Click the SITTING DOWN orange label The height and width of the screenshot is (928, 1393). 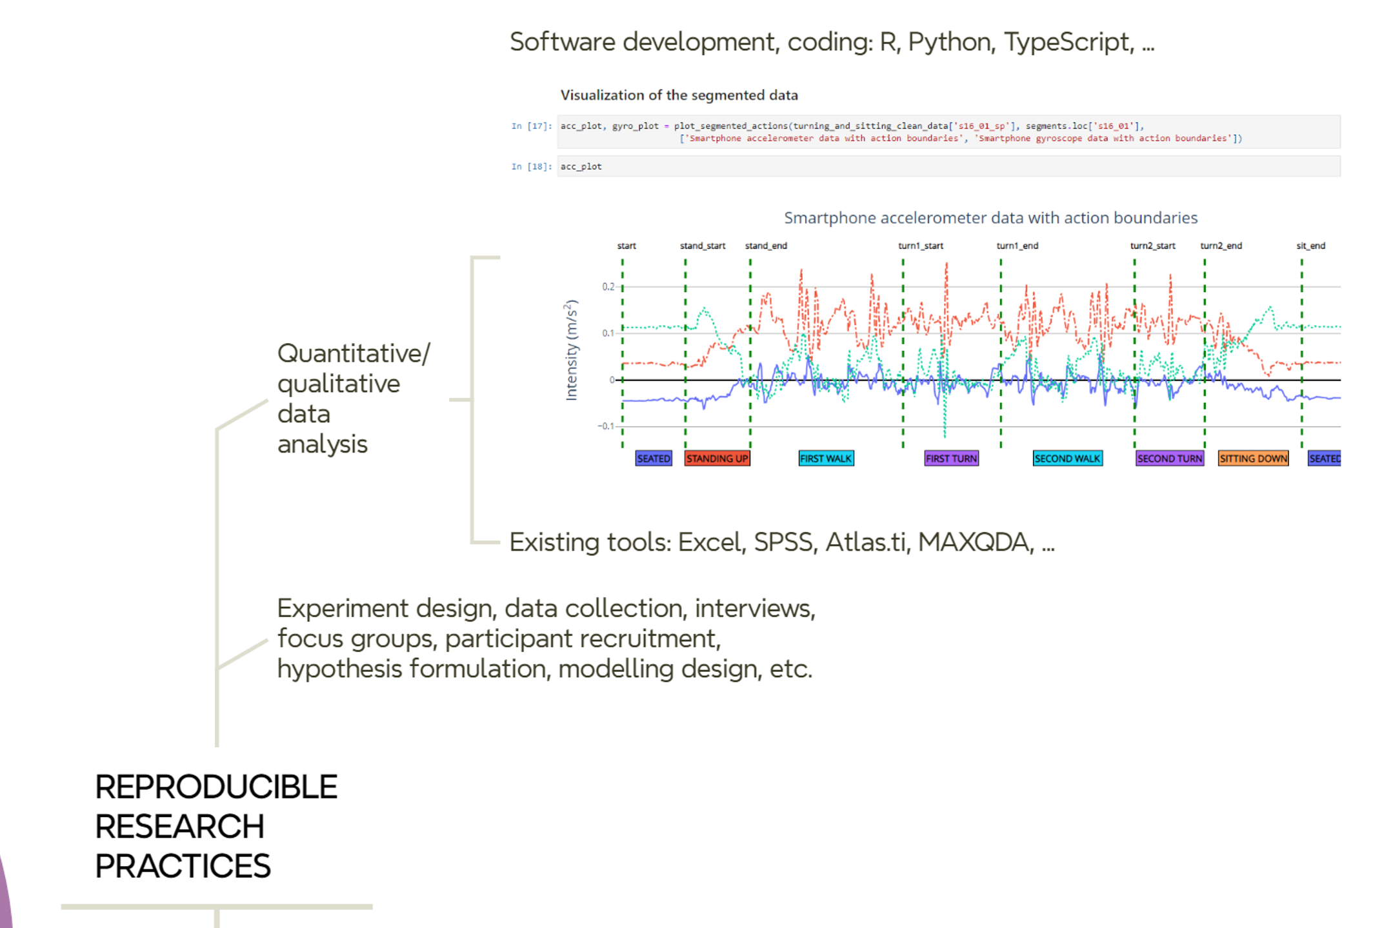pos(1253,459)
